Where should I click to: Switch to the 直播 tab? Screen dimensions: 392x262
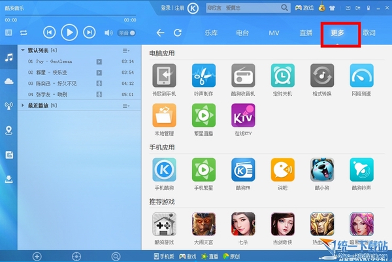click(x=306, y=33)
